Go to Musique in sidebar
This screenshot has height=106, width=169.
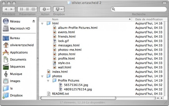click(16, 74)
